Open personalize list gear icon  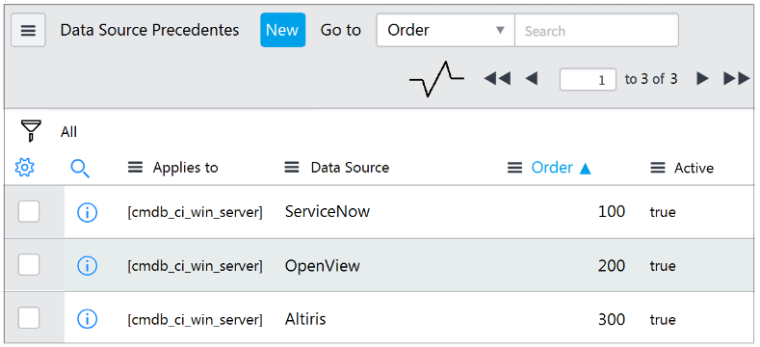(x=24, y=168)
